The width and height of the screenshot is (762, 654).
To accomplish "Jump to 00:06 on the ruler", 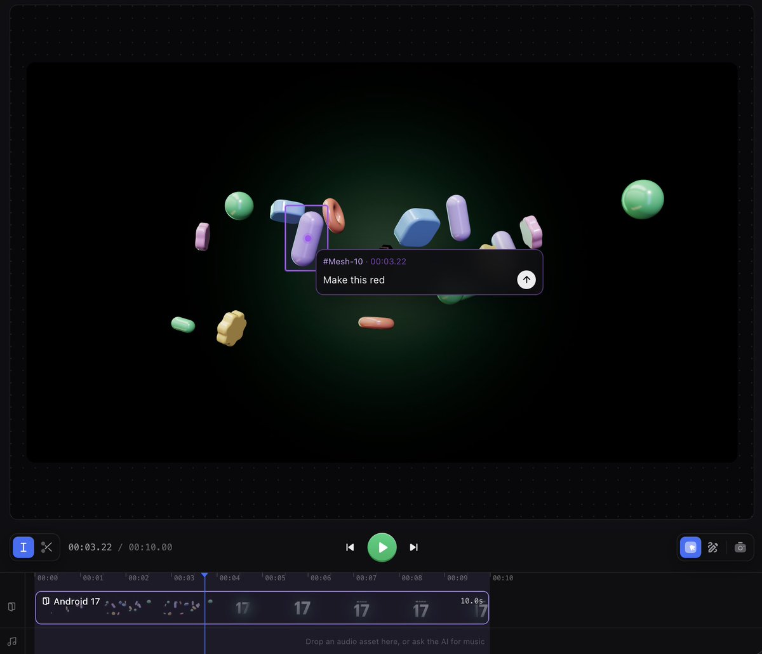I will [x=321, y=578].
